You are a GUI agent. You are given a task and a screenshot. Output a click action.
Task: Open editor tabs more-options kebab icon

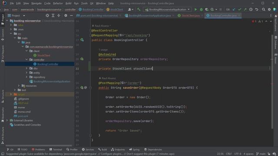[x=271, y=16]
